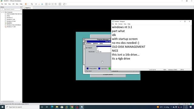This screenshot has width=194, height=109.
Task: Click the Primary partition legend color box
Action: click(88, 68)
